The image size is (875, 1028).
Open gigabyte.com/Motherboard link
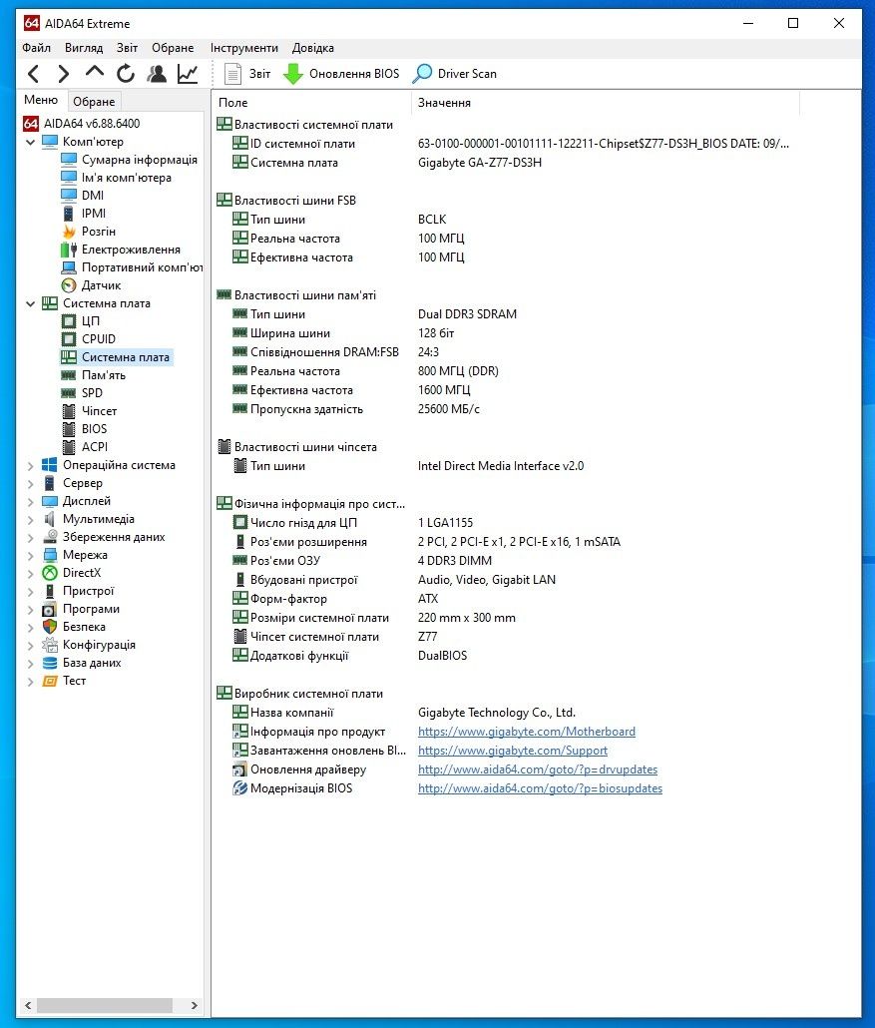pyautogui.click(x=527, y=731)
